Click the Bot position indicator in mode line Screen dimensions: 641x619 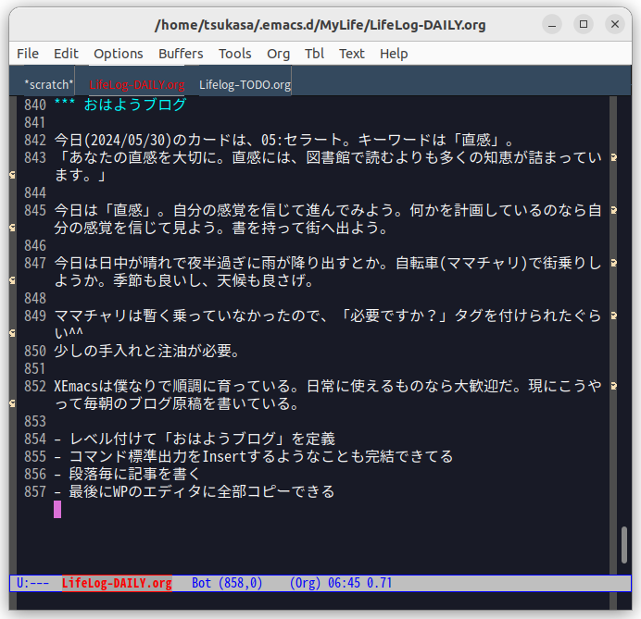202,583
